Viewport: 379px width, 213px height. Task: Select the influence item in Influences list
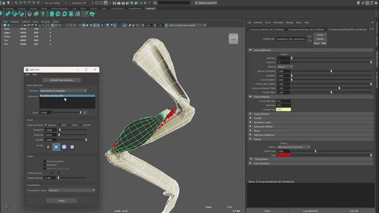point(67,96)
